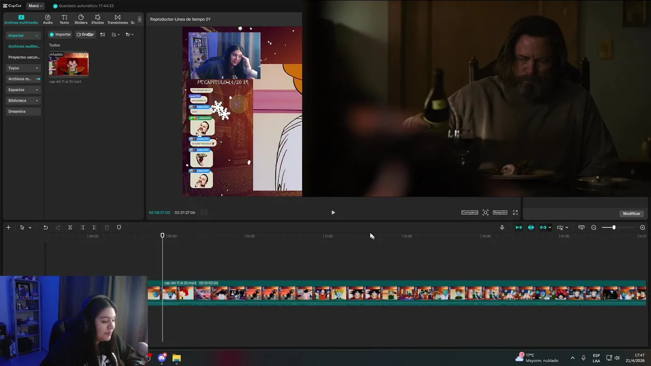Click the Completa quality label
Screen dimensions: 651x366
pyautogui.click(x=469, y=212)
